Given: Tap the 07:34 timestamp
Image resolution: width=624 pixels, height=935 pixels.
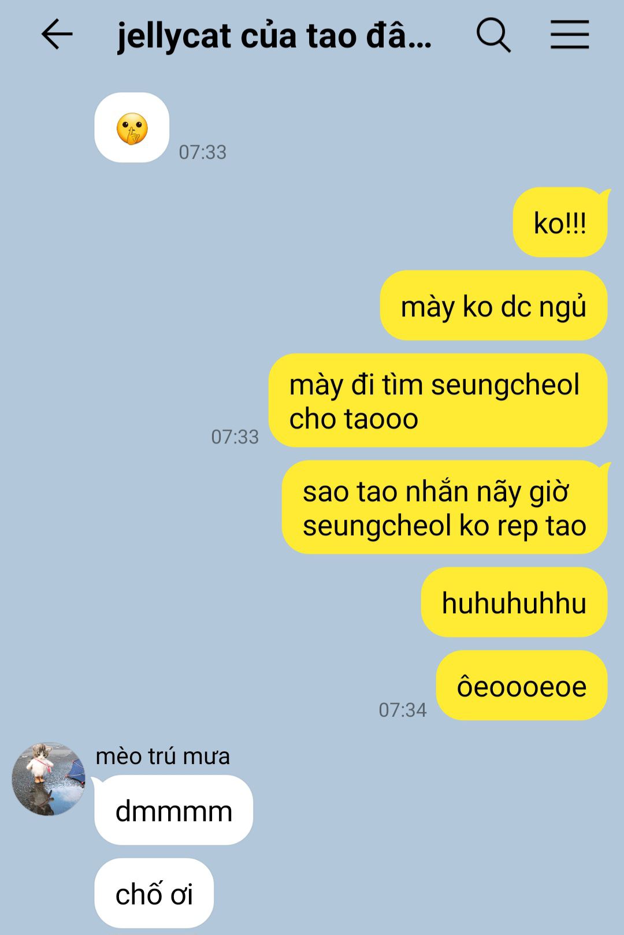Looking at the screenshot, I should pyautogui.click(x=402, y=710).
